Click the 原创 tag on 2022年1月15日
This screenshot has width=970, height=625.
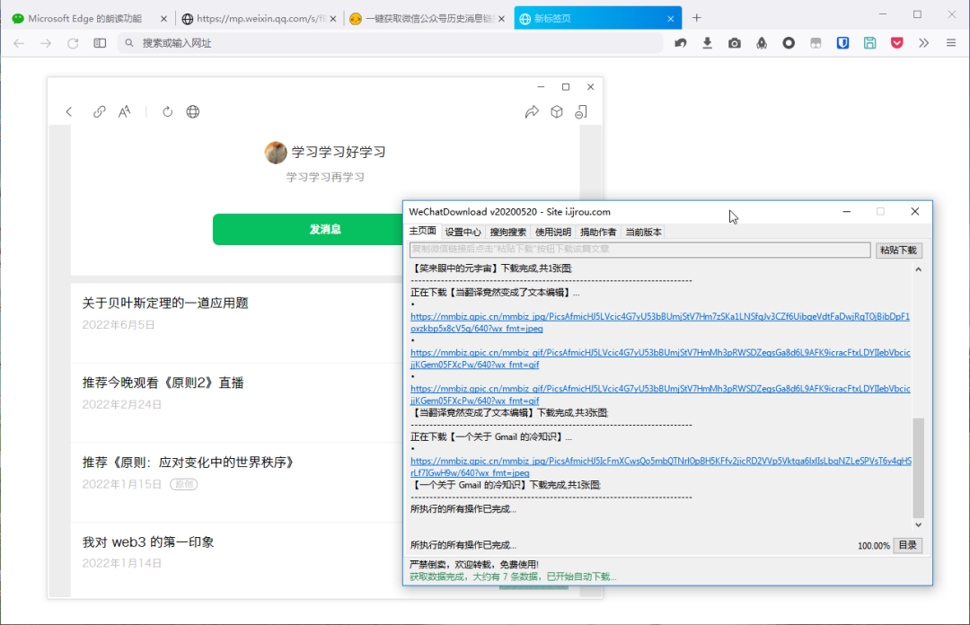tap(184, 485)
